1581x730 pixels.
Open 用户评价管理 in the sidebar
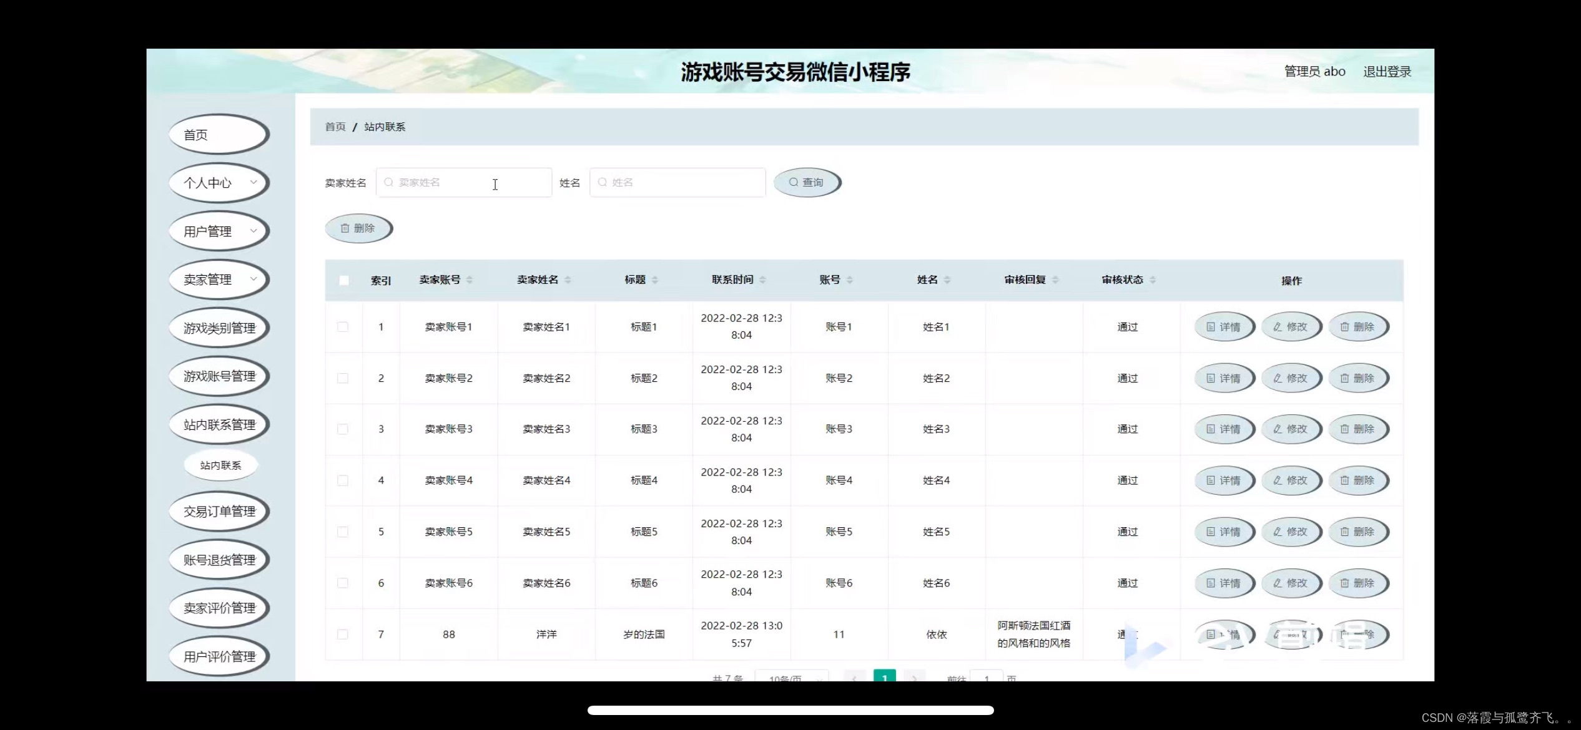coord(219,656)
